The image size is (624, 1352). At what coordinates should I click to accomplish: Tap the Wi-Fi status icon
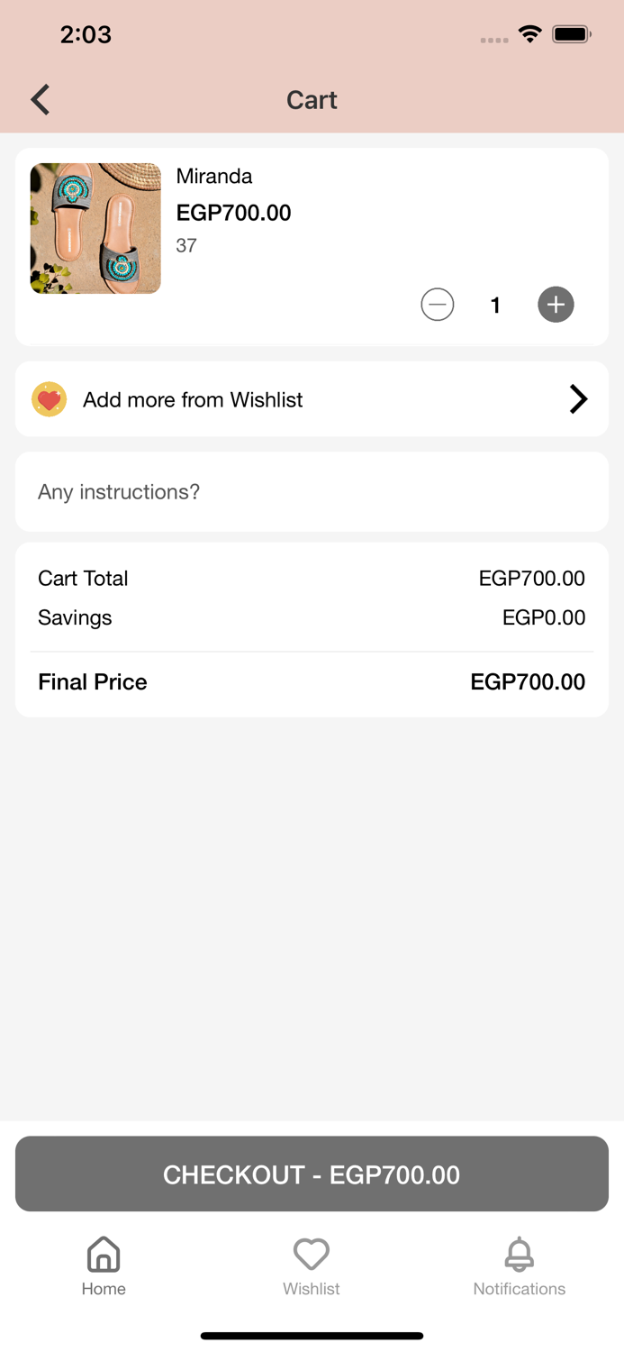point(530,34)
